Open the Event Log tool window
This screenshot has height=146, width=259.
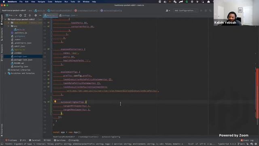[247, 140]
